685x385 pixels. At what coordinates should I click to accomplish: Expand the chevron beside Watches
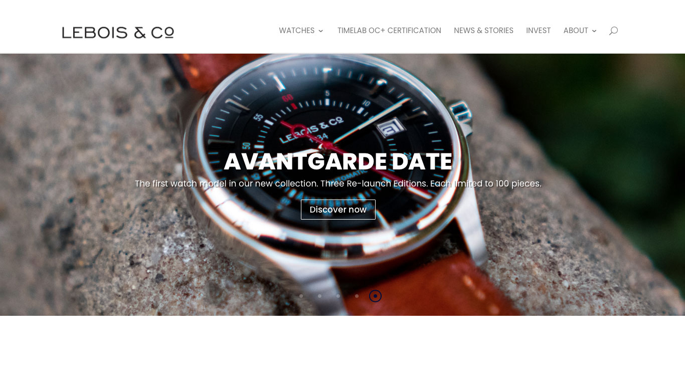[x=321, y=31]
